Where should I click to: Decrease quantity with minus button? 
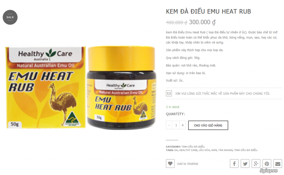[x=169, y=125]
